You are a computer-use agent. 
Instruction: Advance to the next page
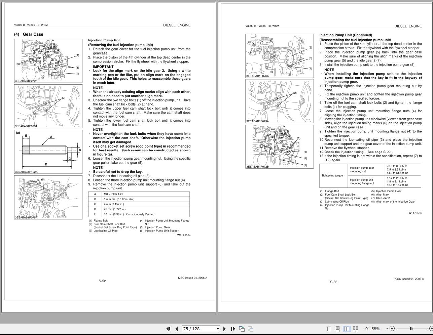[224, 329]
